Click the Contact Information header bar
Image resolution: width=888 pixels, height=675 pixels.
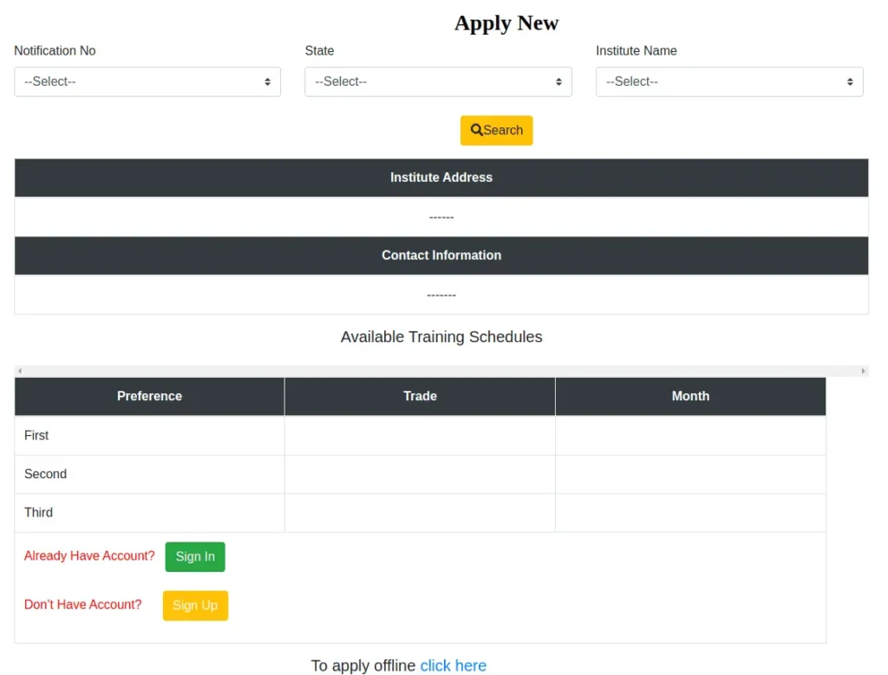441,256
